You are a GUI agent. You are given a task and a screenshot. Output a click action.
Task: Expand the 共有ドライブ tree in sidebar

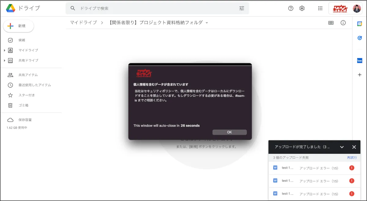pyautogui.click(x=5, y=60)
